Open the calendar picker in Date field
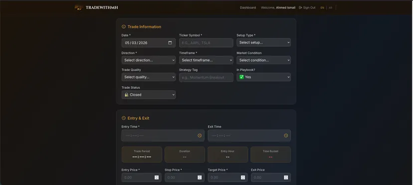Screen dimensions: 413x185 pyautogui.click(x=170, y=42)
